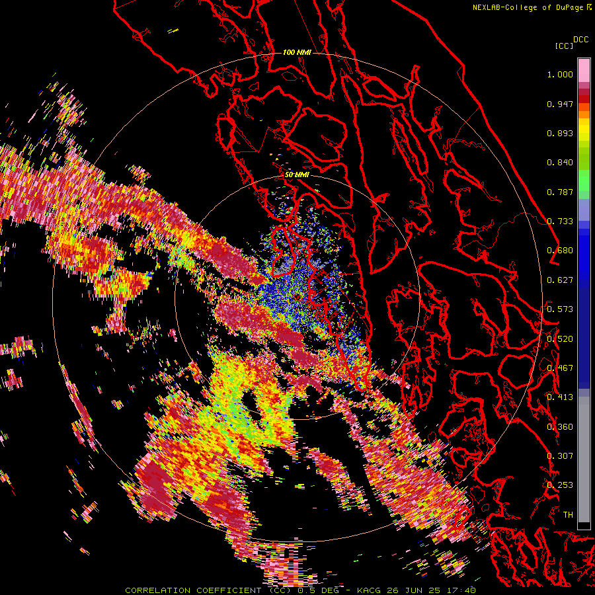Click the 0.680 color scale value
The image size is (595, 595).
[560, 251]
